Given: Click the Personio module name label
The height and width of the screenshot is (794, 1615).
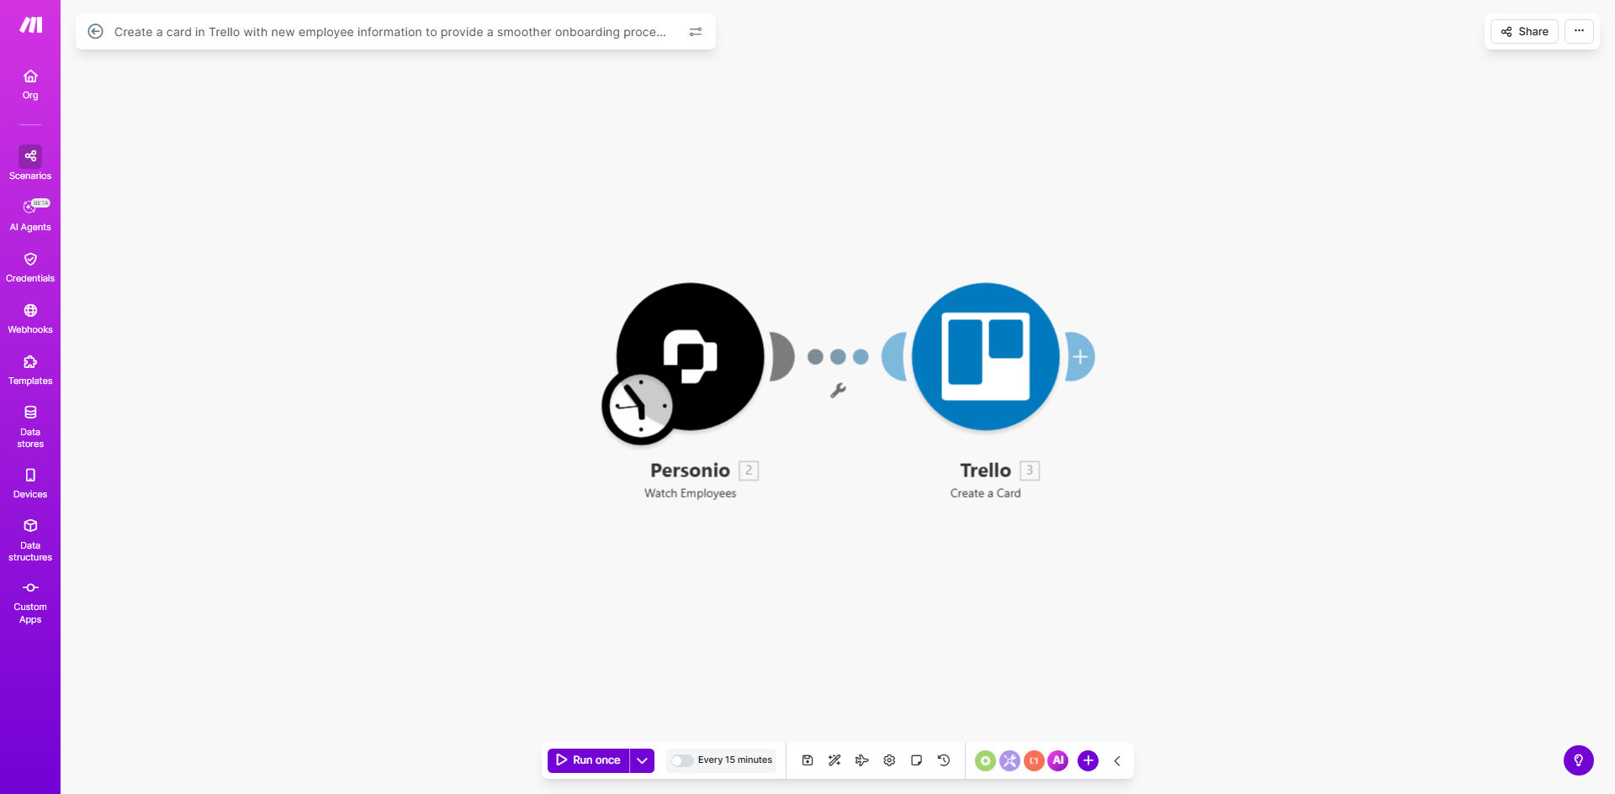Looking at the screenshot, I should 690,471.
